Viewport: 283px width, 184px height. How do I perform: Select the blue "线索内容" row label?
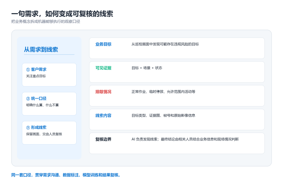(104, 116)
